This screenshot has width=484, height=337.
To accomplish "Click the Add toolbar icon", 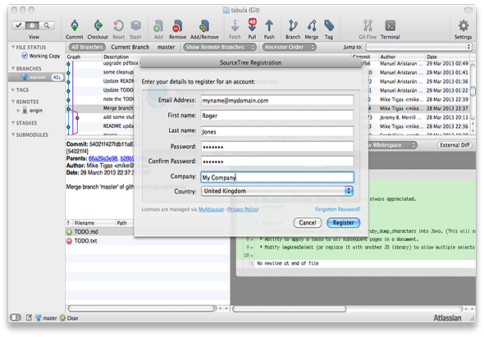I will pos(158,26).
